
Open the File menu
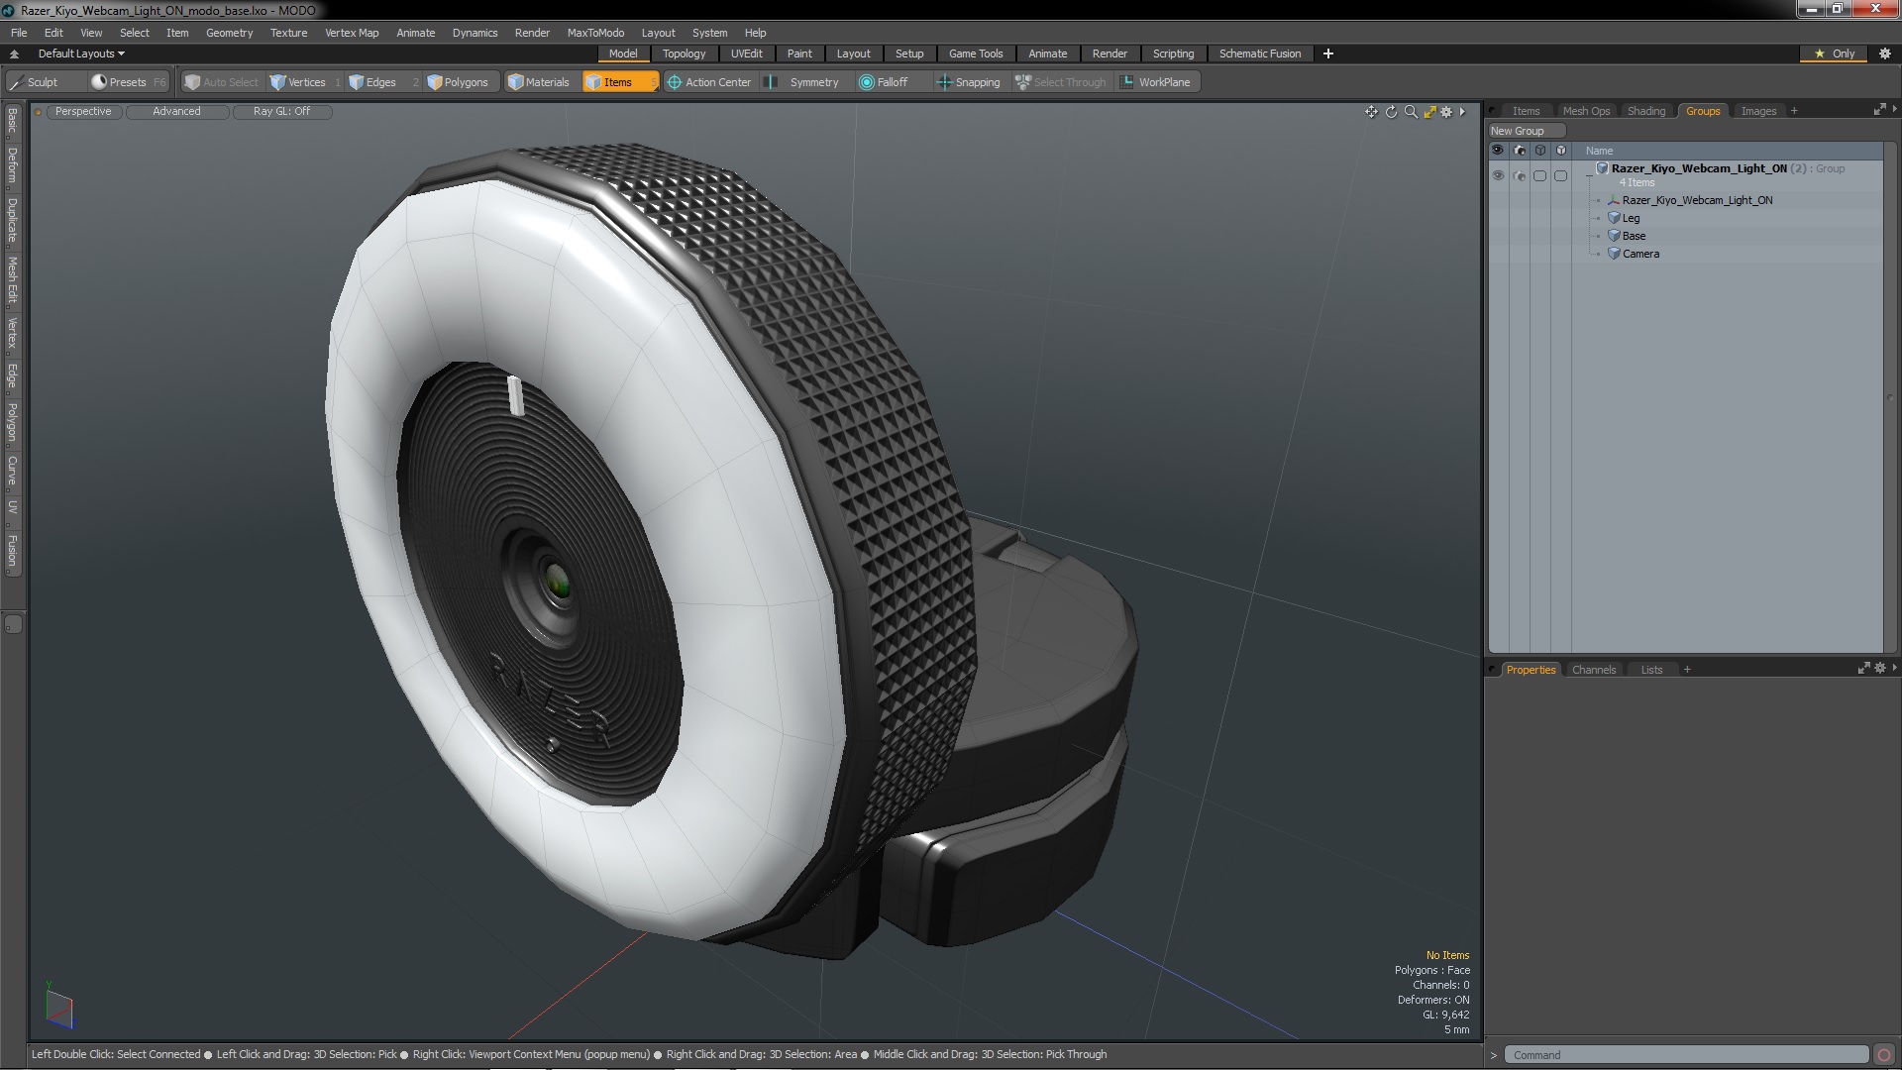(19, 33)
